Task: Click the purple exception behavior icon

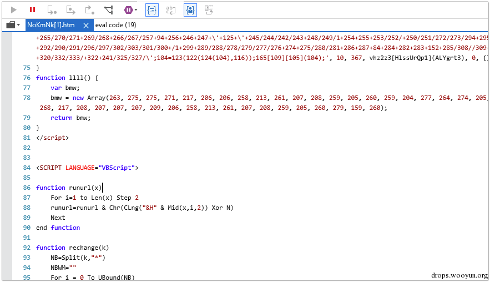Action: point(128,10)
